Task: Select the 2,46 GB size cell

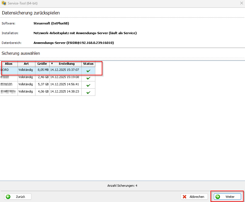Action: (43, 77)
